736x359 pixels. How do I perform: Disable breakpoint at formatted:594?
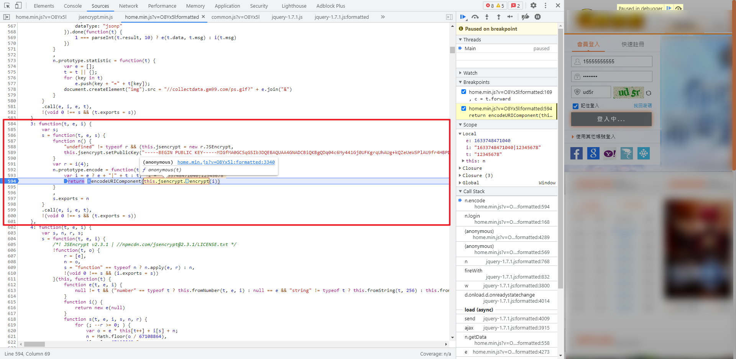click(464, 108)
